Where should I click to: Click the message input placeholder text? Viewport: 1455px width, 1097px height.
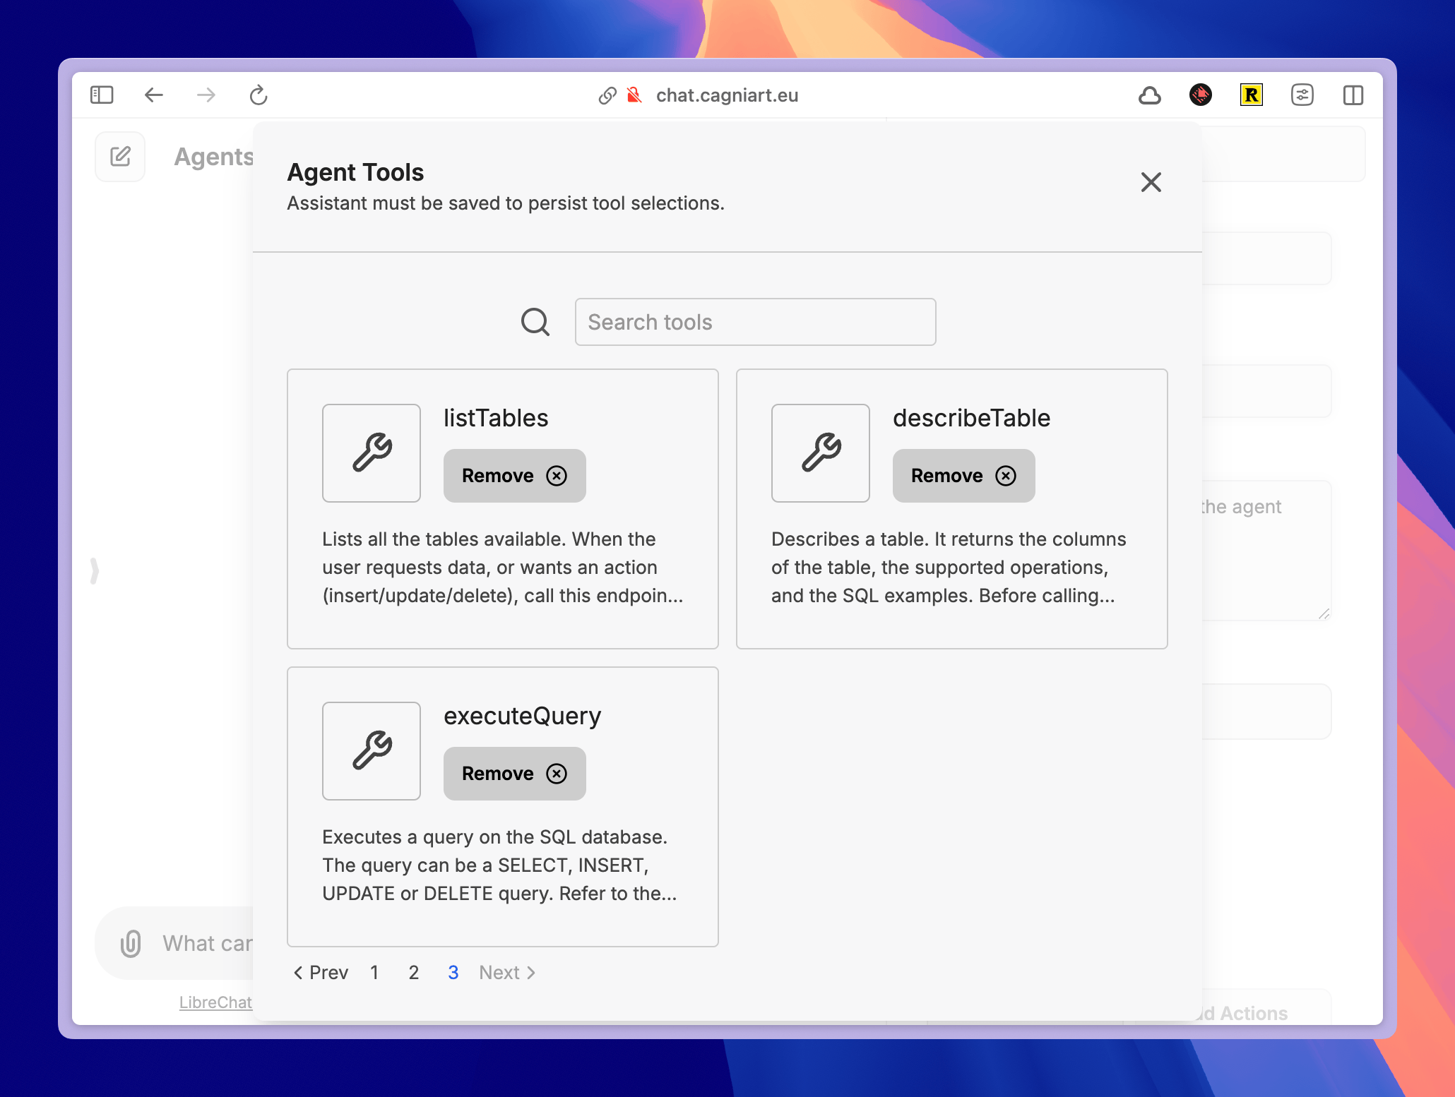[x=208, y=944]
